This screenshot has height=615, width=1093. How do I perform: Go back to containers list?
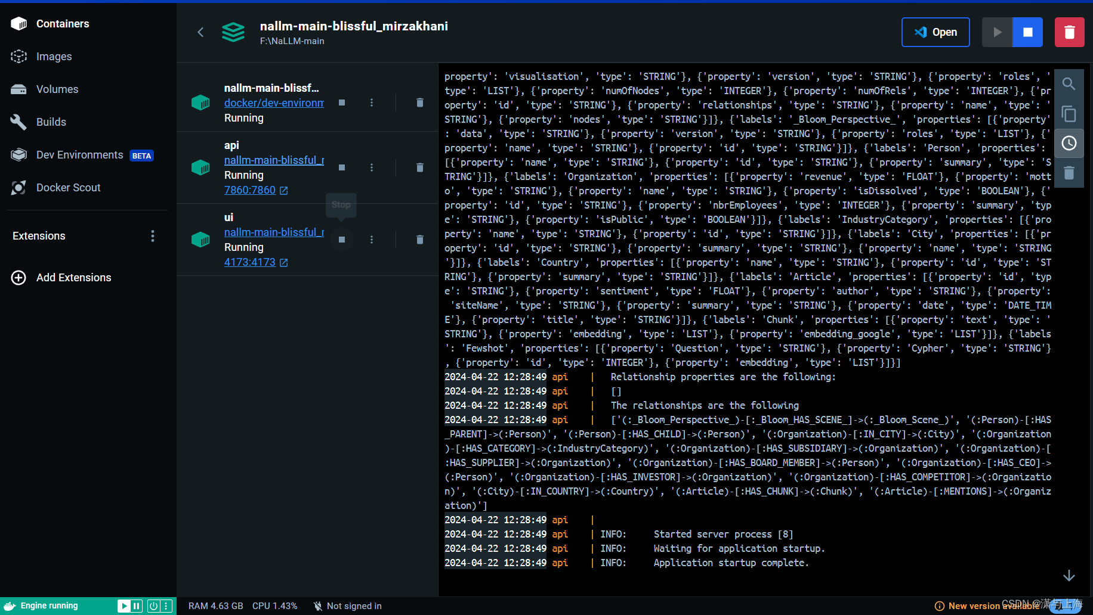click(200, 32)
